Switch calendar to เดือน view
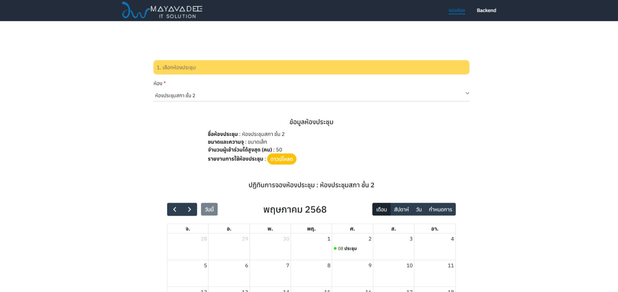This screenshot has height=292, width=618. 381,210
